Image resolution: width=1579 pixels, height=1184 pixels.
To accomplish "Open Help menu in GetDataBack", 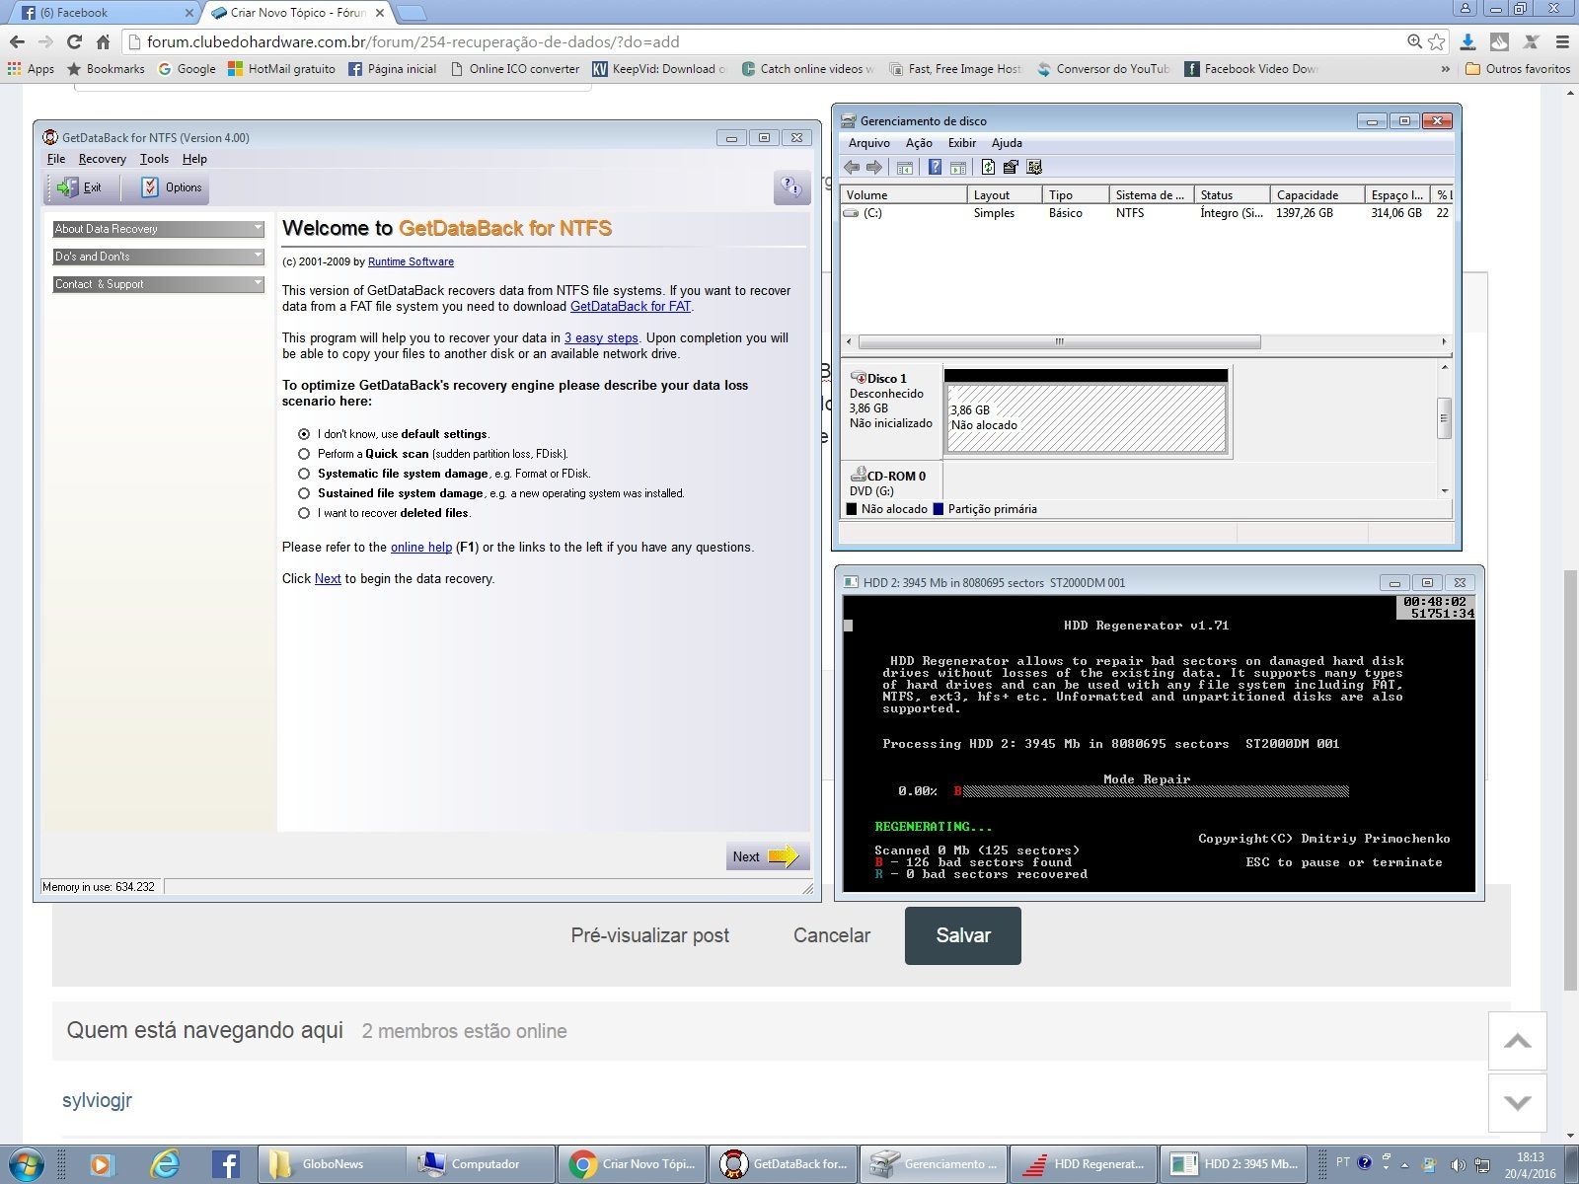I will 194,159.
